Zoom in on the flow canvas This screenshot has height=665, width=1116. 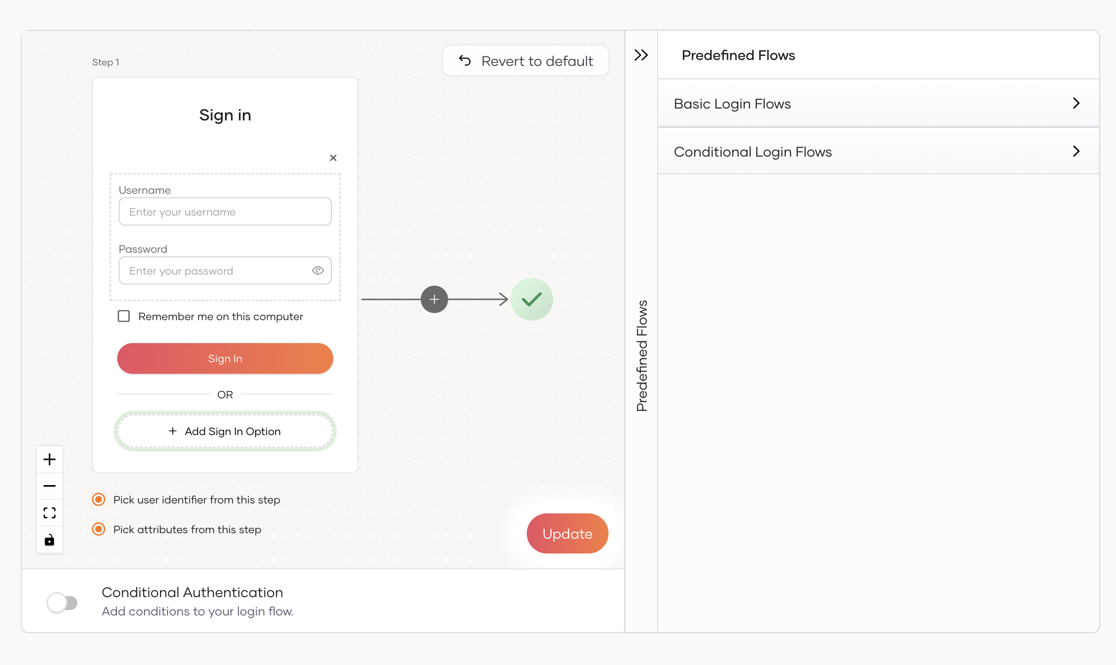click(x=50, y=459)
